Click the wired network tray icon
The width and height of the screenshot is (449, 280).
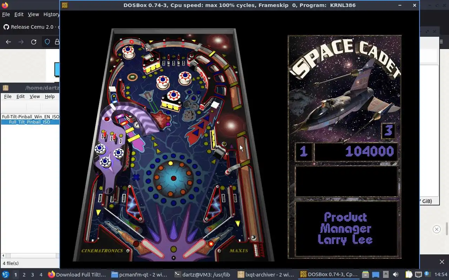click(418, 275)
